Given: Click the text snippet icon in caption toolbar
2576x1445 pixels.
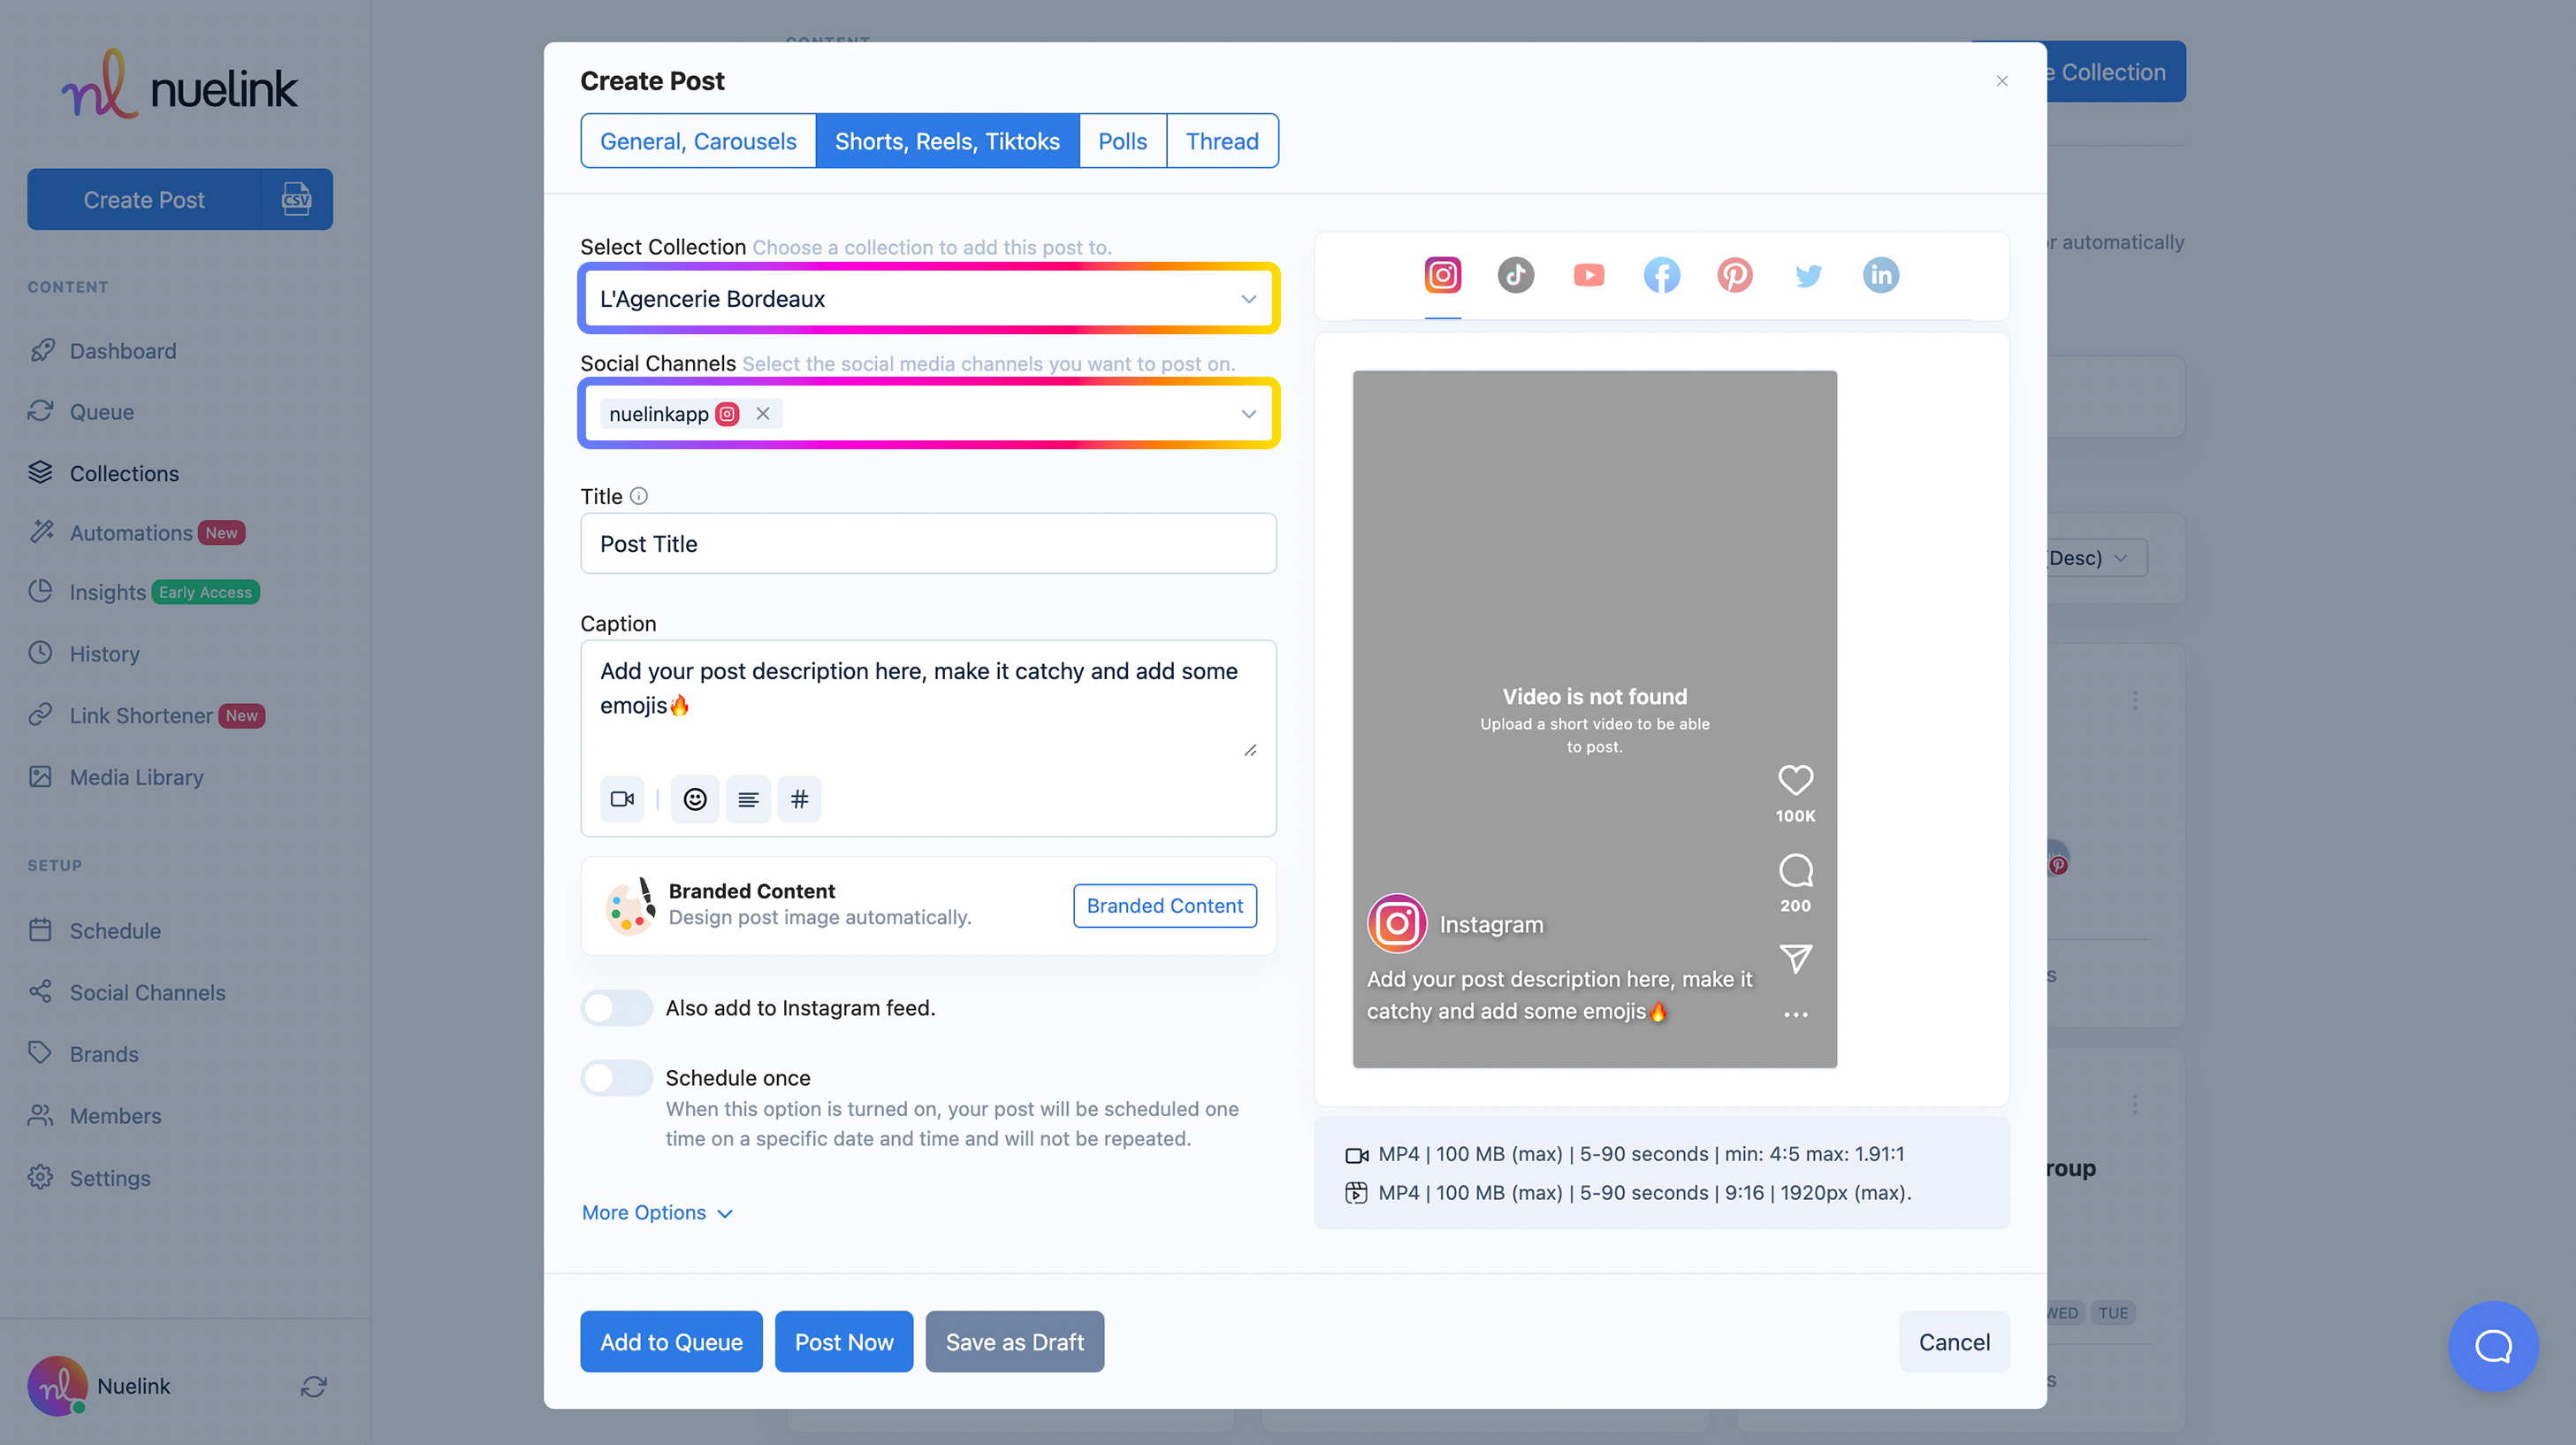Looking at the screenshot, I should 748,799.
